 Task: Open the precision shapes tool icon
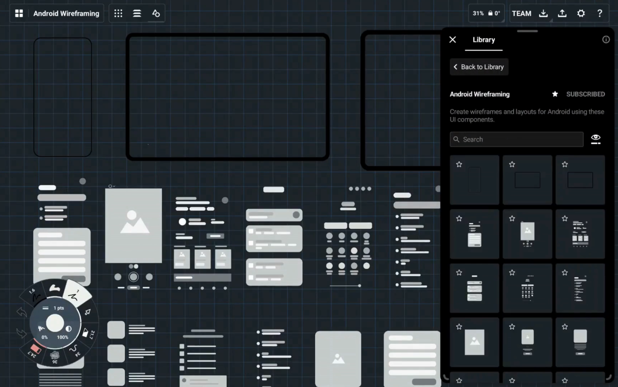156,13
